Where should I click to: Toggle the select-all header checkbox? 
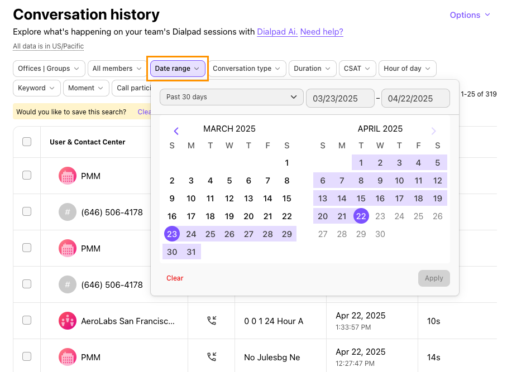[27, 142]
